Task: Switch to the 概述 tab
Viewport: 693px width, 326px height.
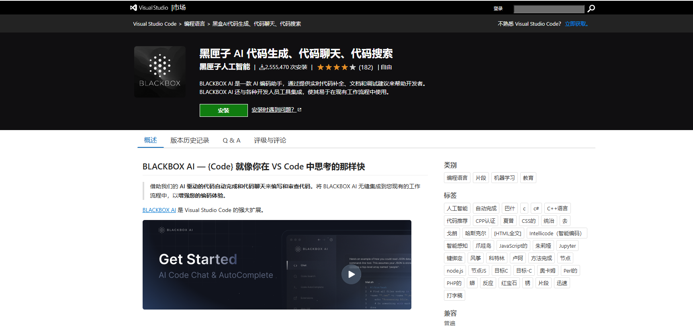Action: pyautogui.click(x=151, y=140)
